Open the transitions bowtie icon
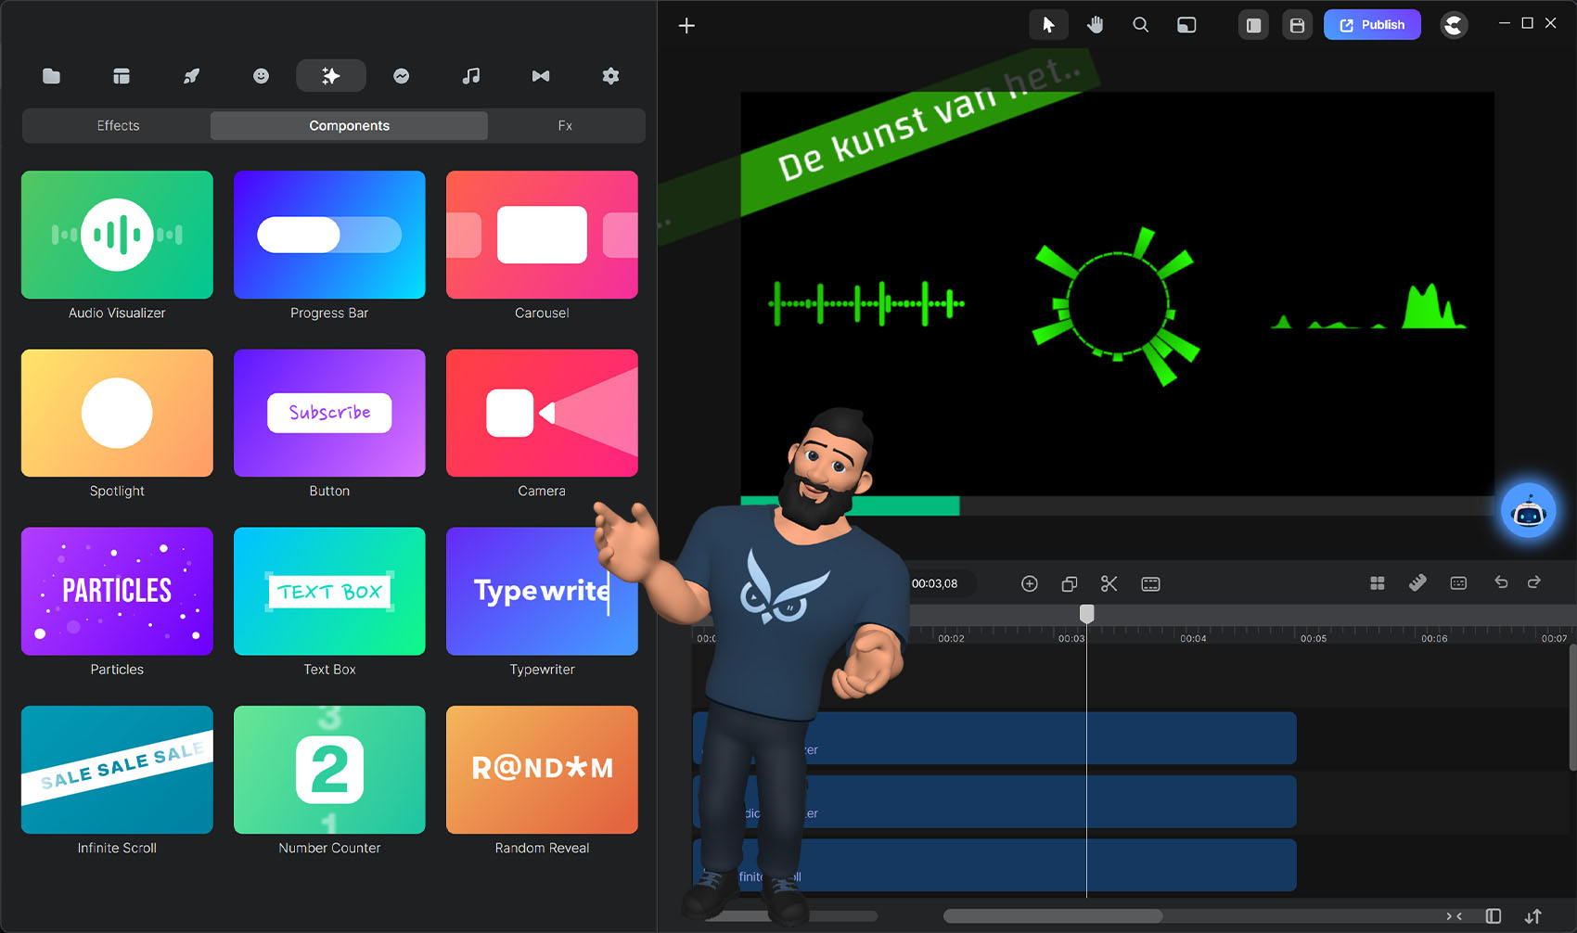Image resolution: width=1577 pixels, height=933 pixels. [x=541, y=76]
